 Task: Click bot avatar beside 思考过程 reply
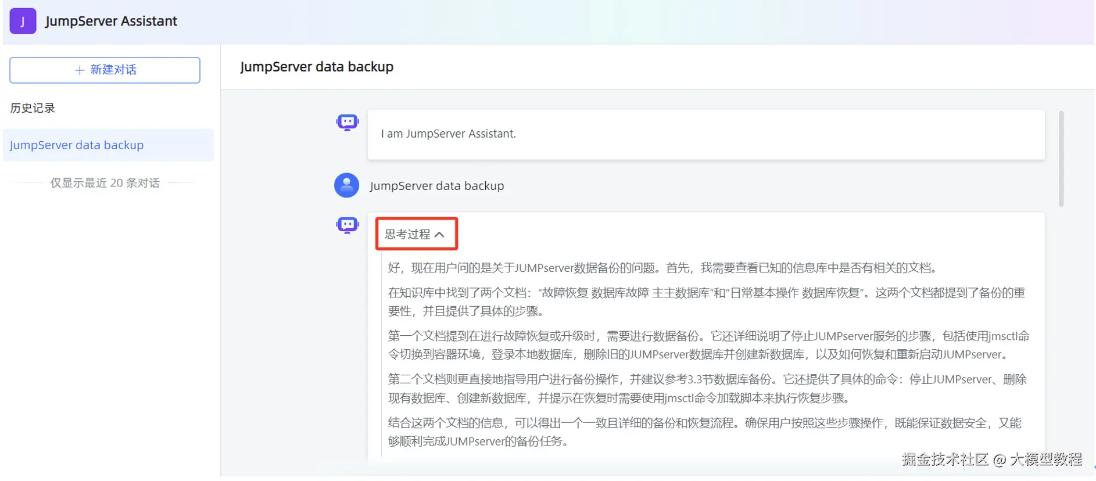coord(348,225)
